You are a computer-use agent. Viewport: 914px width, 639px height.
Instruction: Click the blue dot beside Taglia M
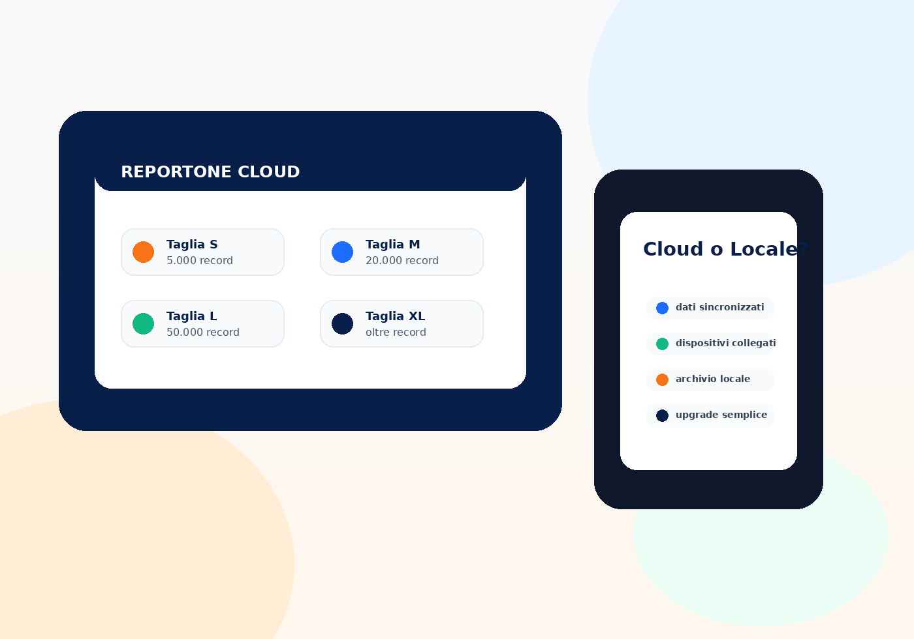pos(342,252)
